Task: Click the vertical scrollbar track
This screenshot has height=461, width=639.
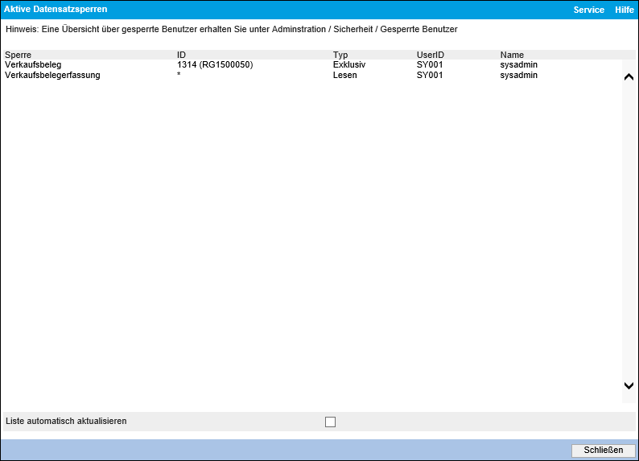Action: pyautogui.click(x=629, y=233)
